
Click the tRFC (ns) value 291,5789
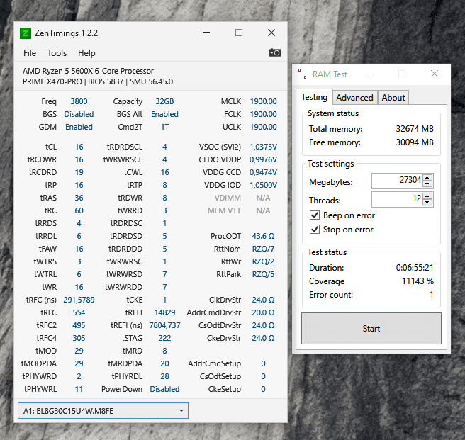pos(79,300)
